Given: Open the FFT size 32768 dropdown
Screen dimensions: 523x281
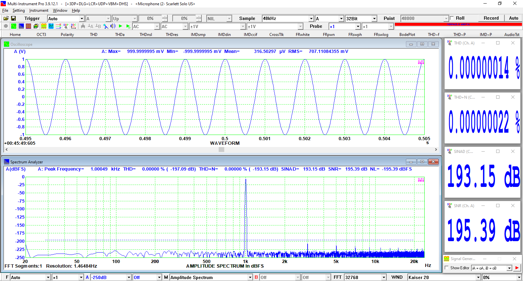Looking at the screenshot, I should (365, 277).
